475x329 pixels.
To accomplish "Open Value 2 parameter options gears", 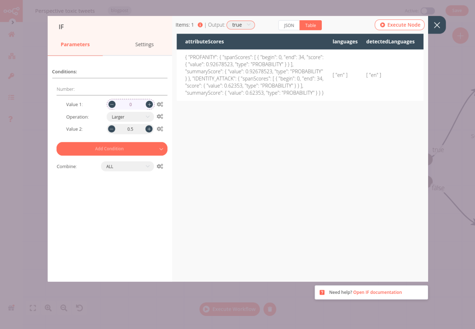I will (160, 129).
